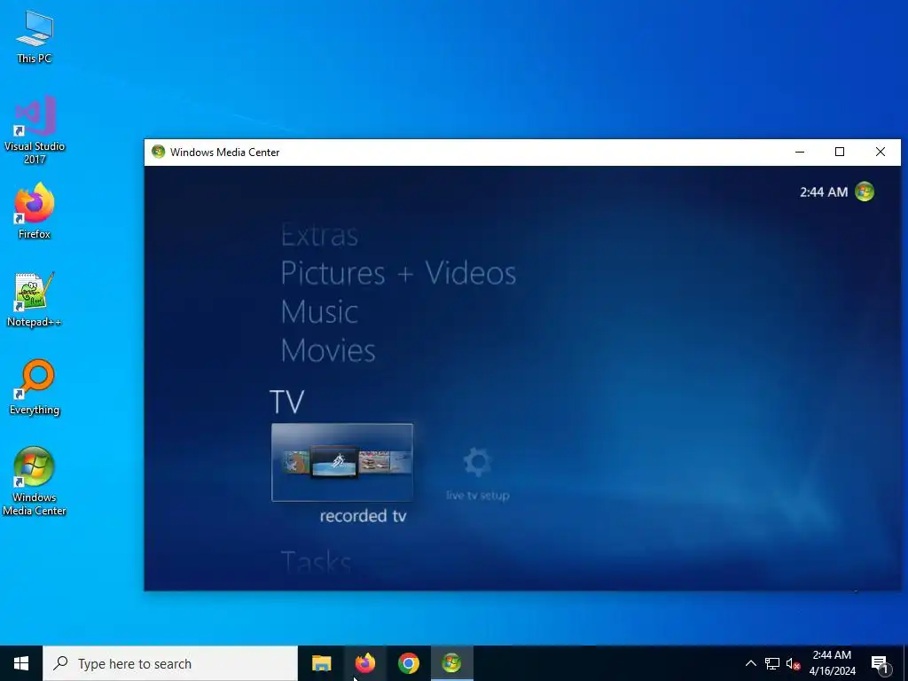Select Everything search desktop shortcut
This screenshot has width=908, height=681.
pos(35,387)
